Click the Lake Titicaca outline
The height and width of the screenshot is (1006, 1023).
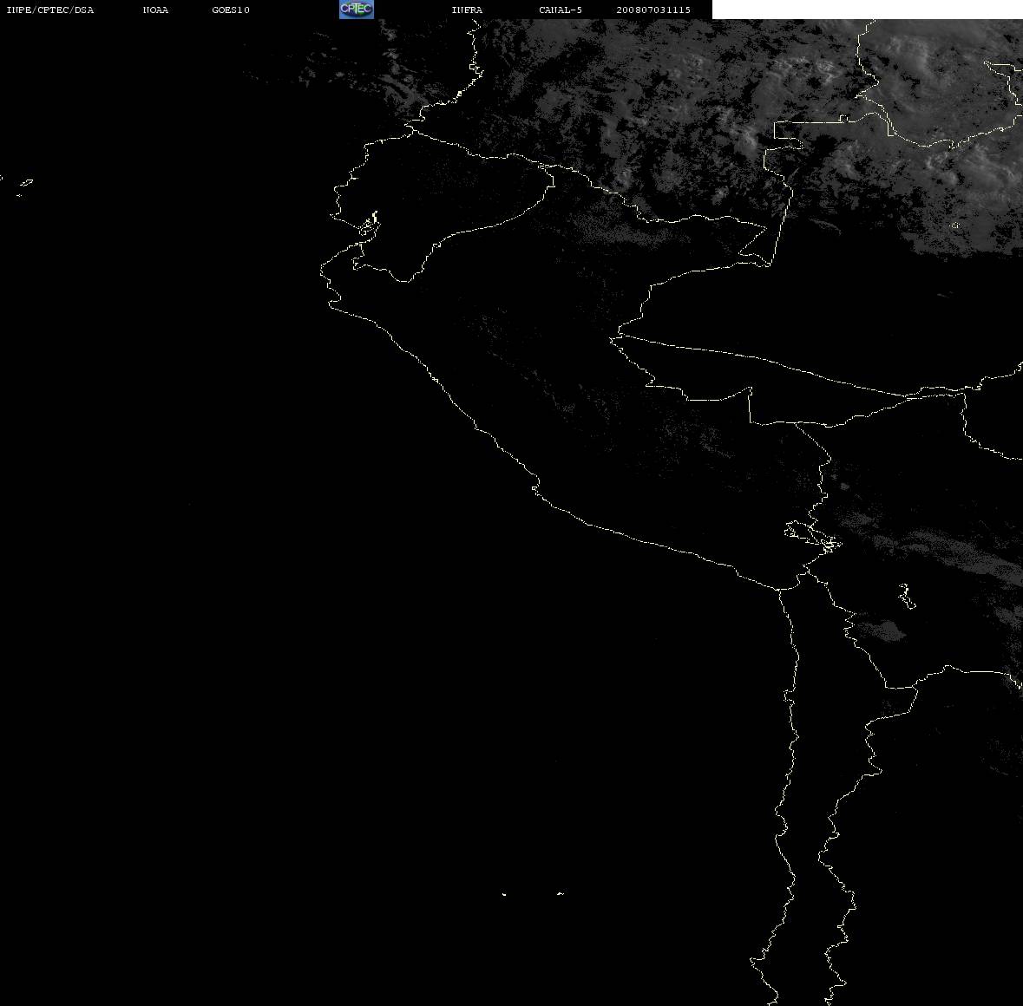[x=813, y=536]
